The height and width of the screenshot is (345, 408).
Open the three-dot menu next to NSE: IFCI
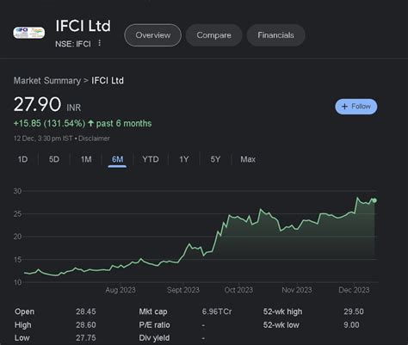pyautogui.click(x=99, y=43)
